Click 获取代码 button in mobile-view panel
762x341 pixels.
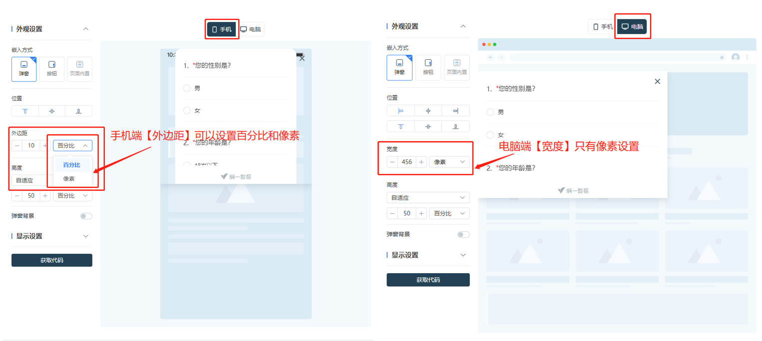coord(52,260)
